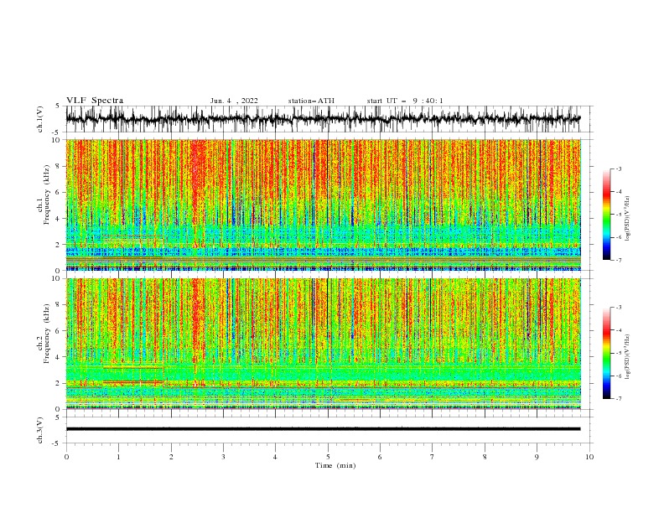Click the ch.1 voltage waveform trace
664x513 pixels.
[323, 119]
